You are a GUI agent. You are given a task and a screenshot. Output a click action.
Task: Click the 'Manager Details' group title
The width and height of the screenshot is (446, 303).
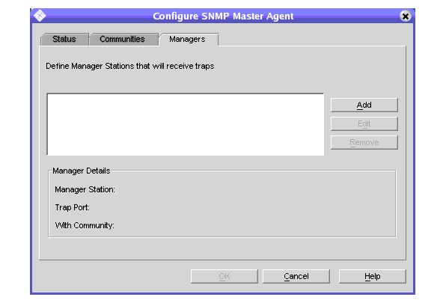(x=82, y=171)
